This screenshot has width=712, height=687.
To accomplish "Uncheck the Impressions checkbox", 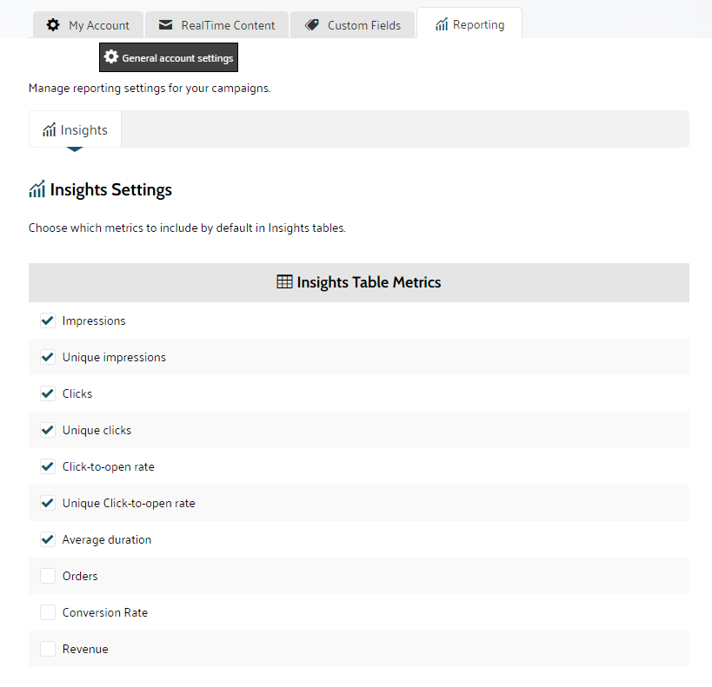I will (48, 321).
